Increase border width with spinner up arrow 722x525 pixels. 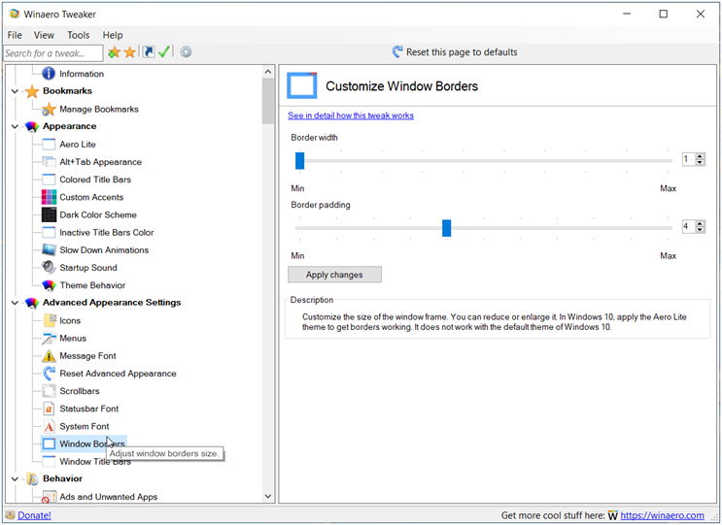pyautogui.click(x=700, y=156)
